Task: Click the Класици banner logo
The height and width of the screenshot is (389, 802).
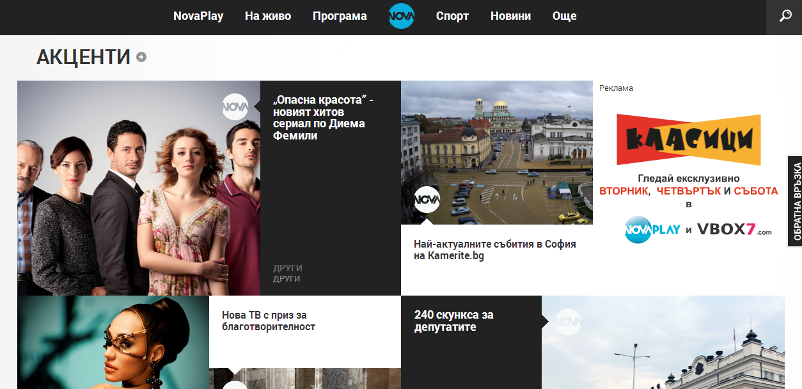Action: [x=689, y=140]
